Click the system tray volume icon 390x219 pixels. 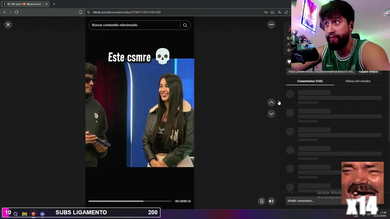[368, 214]
